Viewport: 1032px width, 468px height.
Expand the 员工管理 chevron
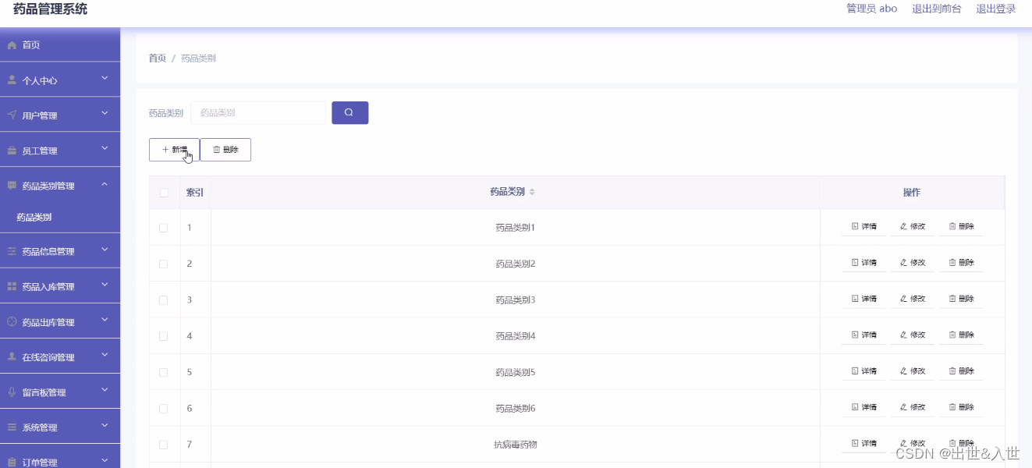(x=105, y=149)
